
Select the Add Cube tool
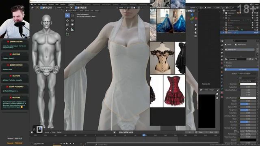(67, 34)
